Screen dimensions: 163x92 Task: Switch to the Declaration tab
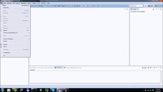[49, 68]
